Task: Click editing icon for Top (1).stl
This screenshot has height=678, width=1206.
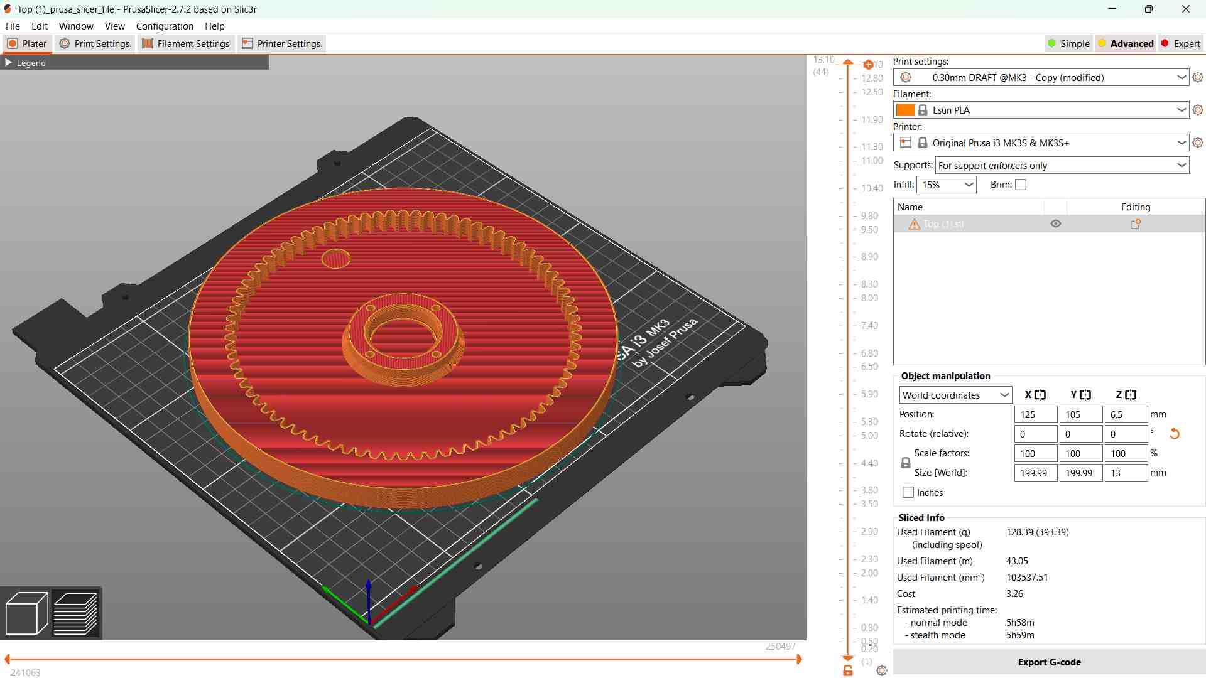Action: [1135, 224]
